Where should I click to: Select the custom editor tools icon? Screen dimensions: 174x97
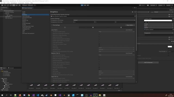(x=20, y=5)
